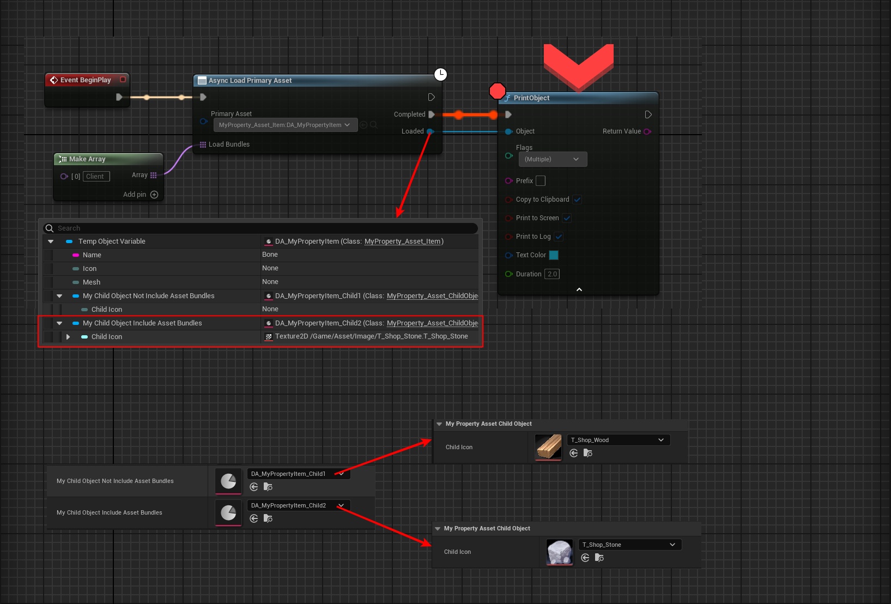891x604 pixels.
Task: Click the browse icon under T_Shop_Wood
Action: [587, 453]
